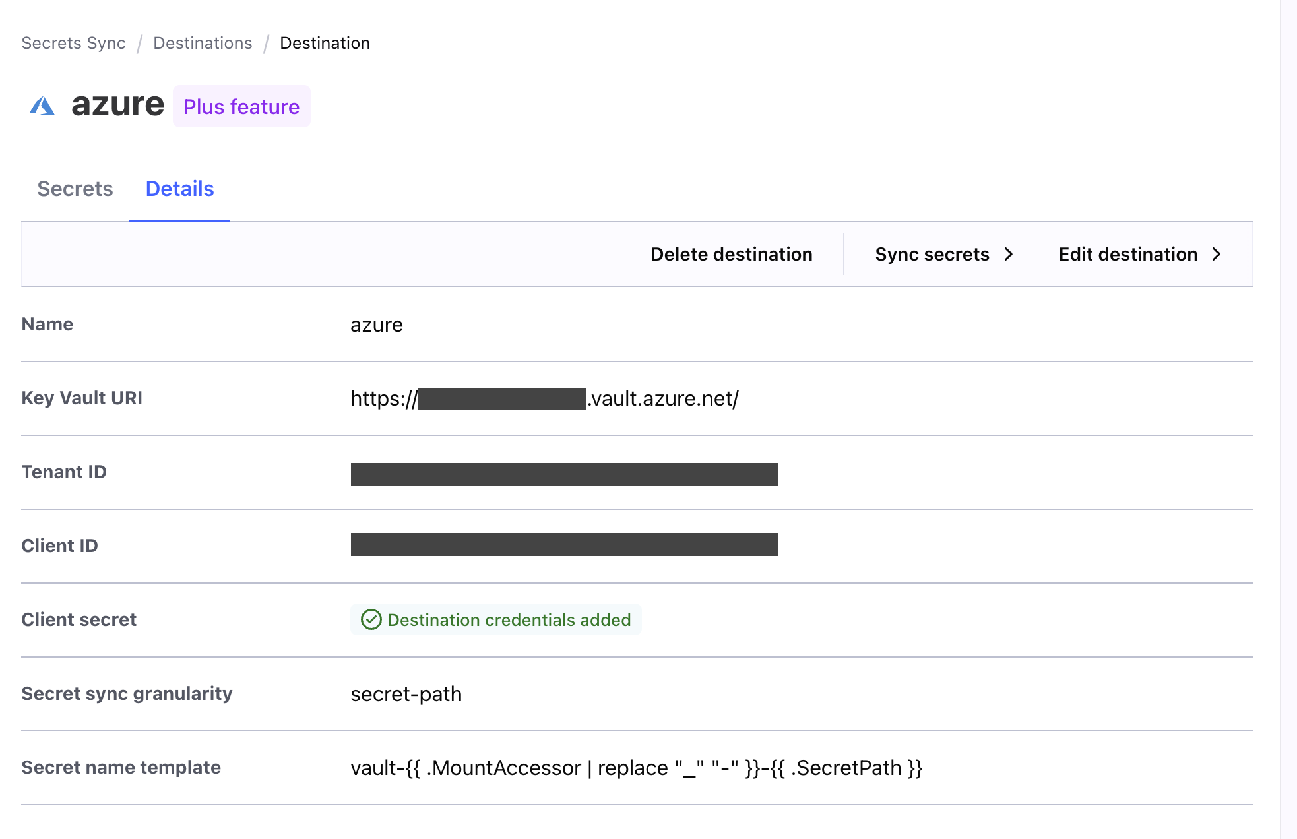
Task: Select the Details tab
Action: click(179, 189)
